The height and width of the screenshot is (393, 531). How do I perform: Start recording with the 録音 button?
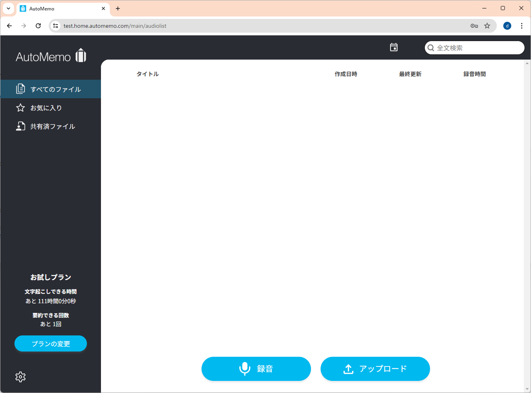click(x=256, y=369)
